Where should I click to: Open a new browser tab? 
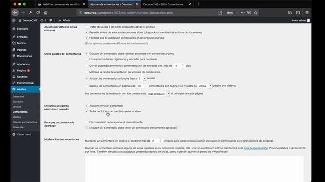point(198,4)
